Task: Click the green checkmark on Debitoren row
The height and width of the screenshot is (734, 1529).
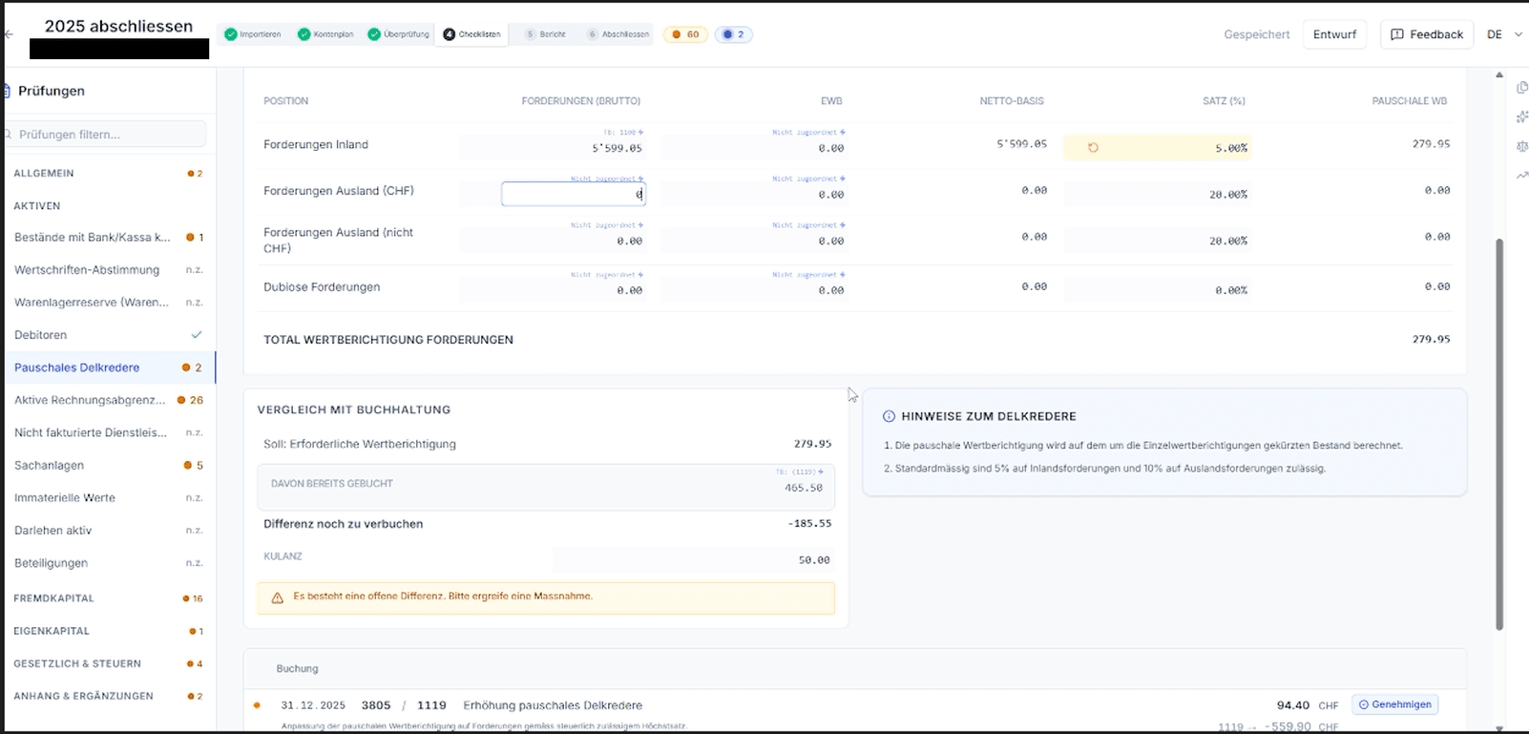Action: [197, 335]
